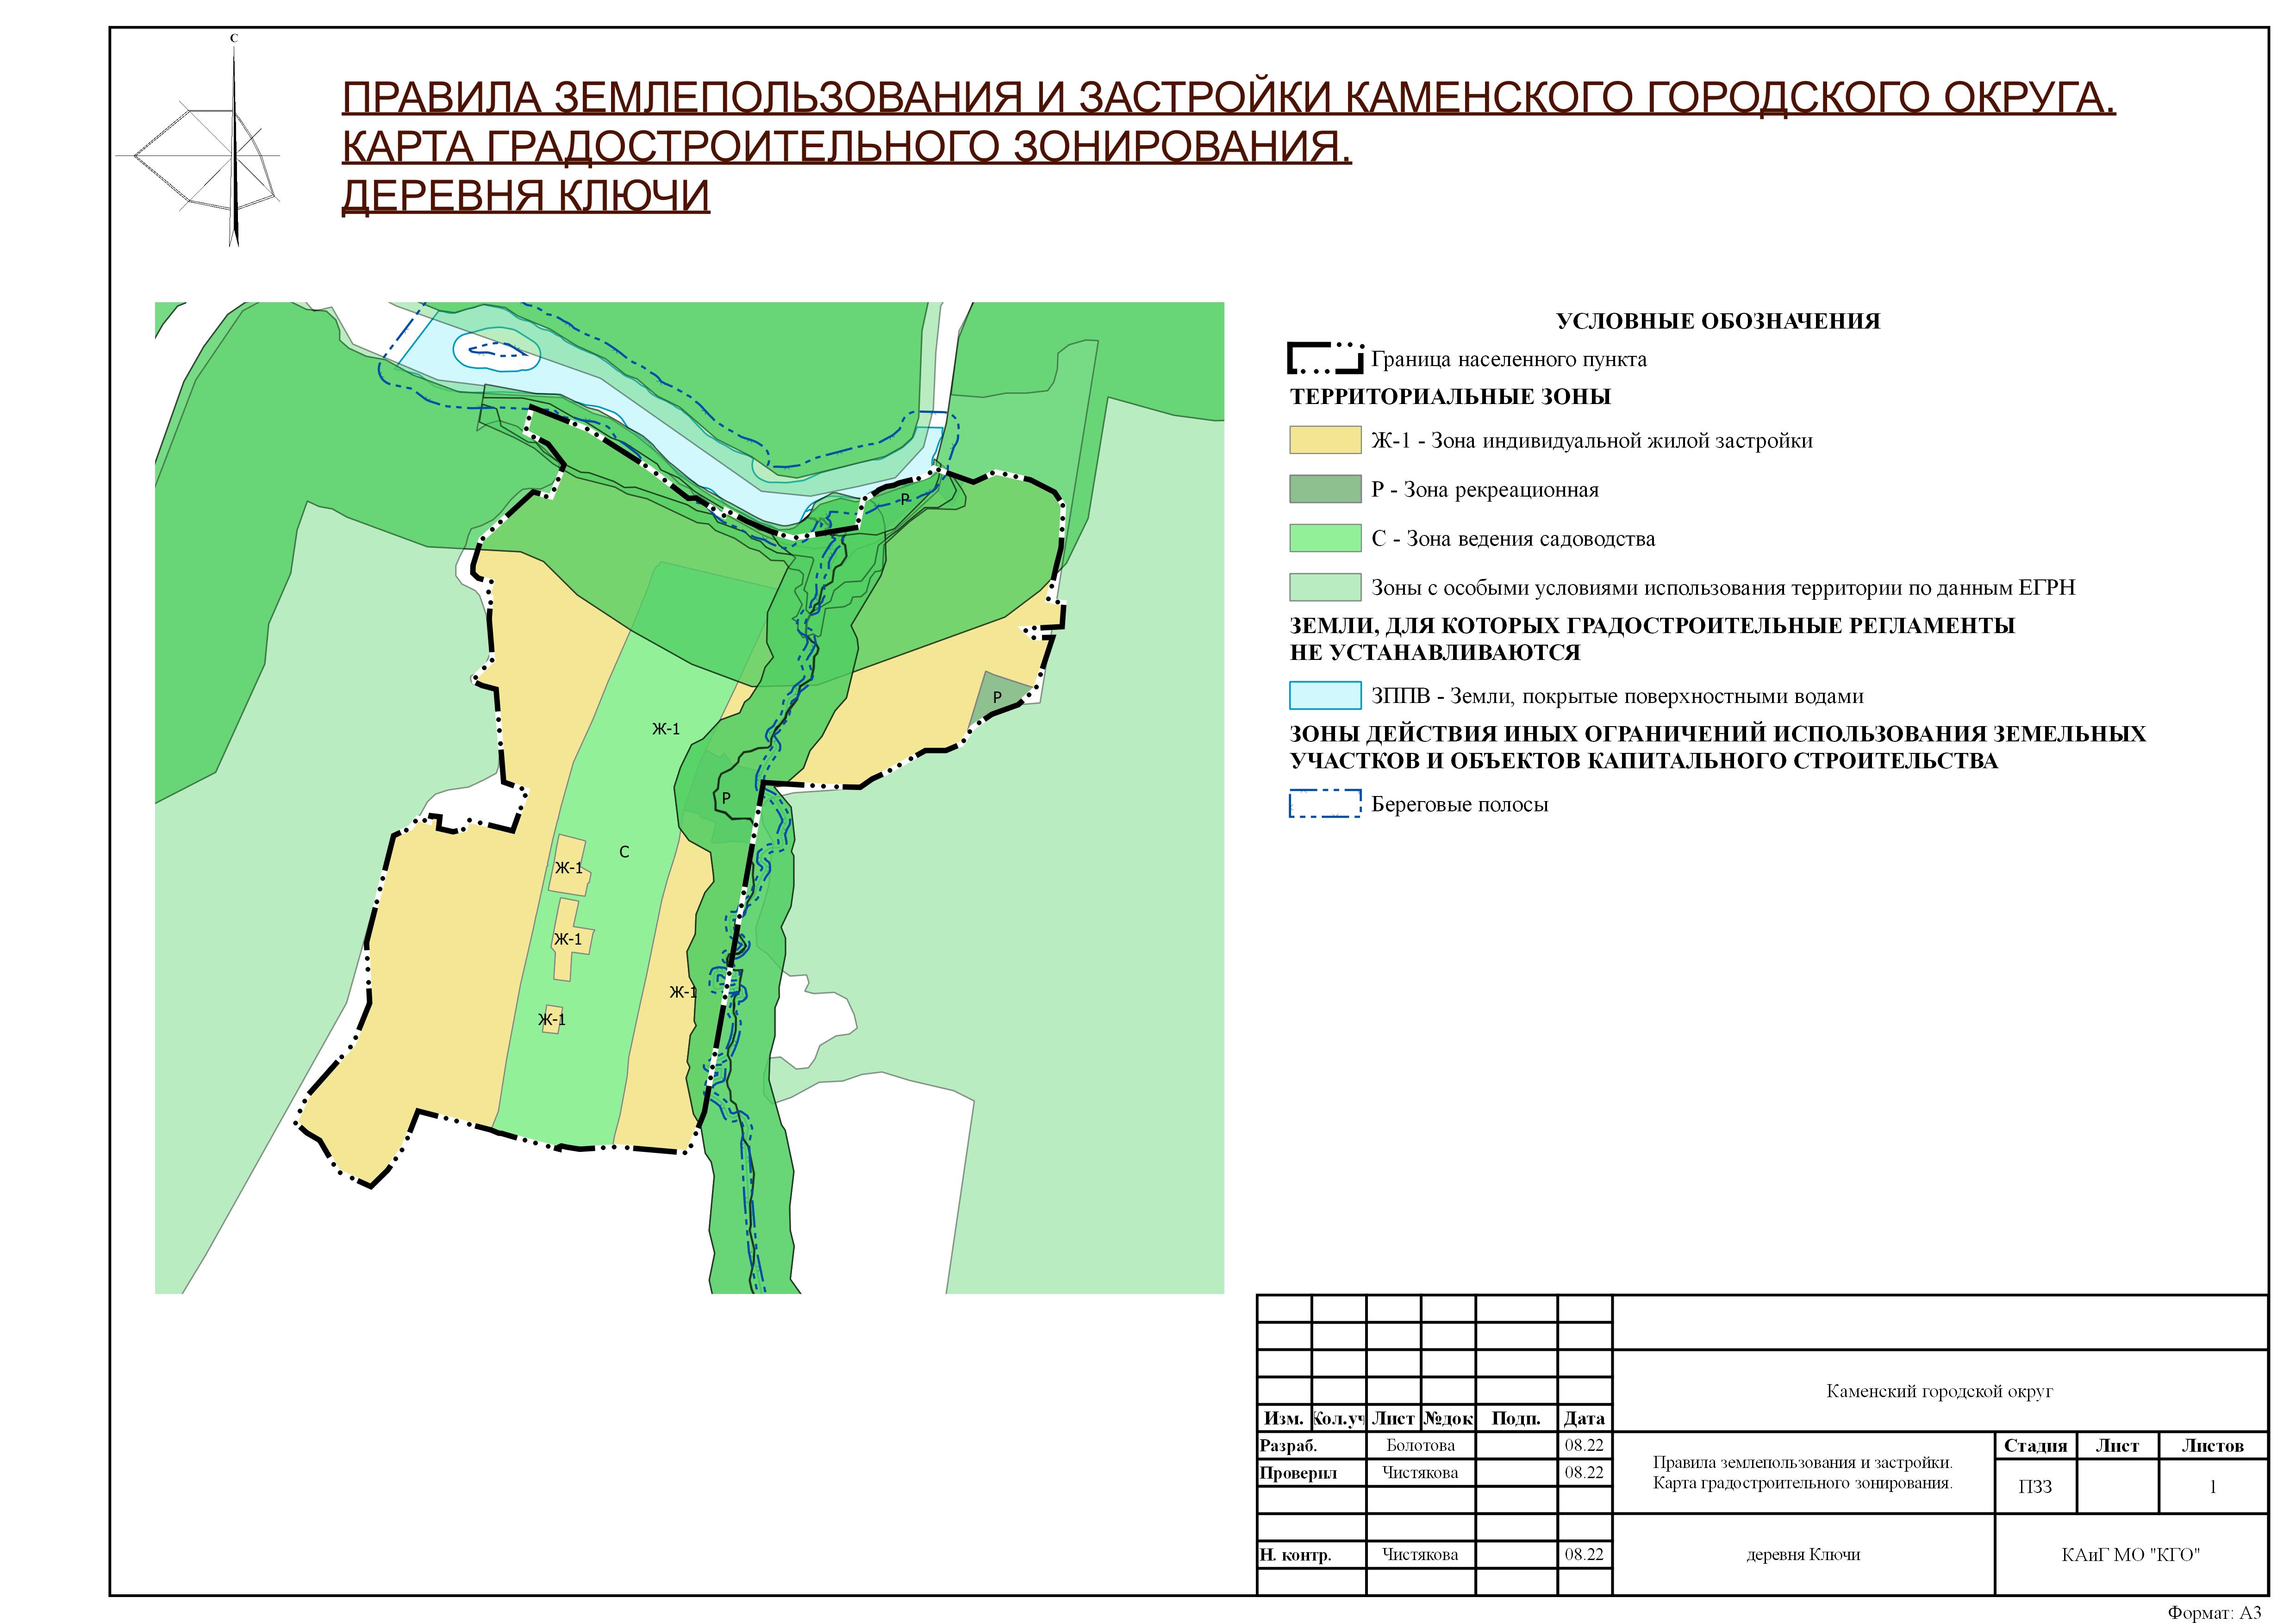Image resolution: width=2296 pixels, height=1623 pixels.
Task: Click the 'ТЕРРИТОРИАЛЬНЫЕ ЗОНЫ' heading
Action: (x=1450, y=397)
